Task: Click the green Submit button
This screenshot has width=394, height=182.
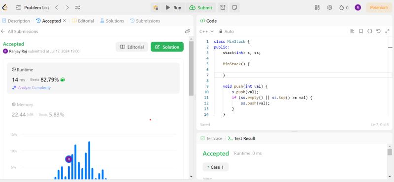Action: click(201, 8)
